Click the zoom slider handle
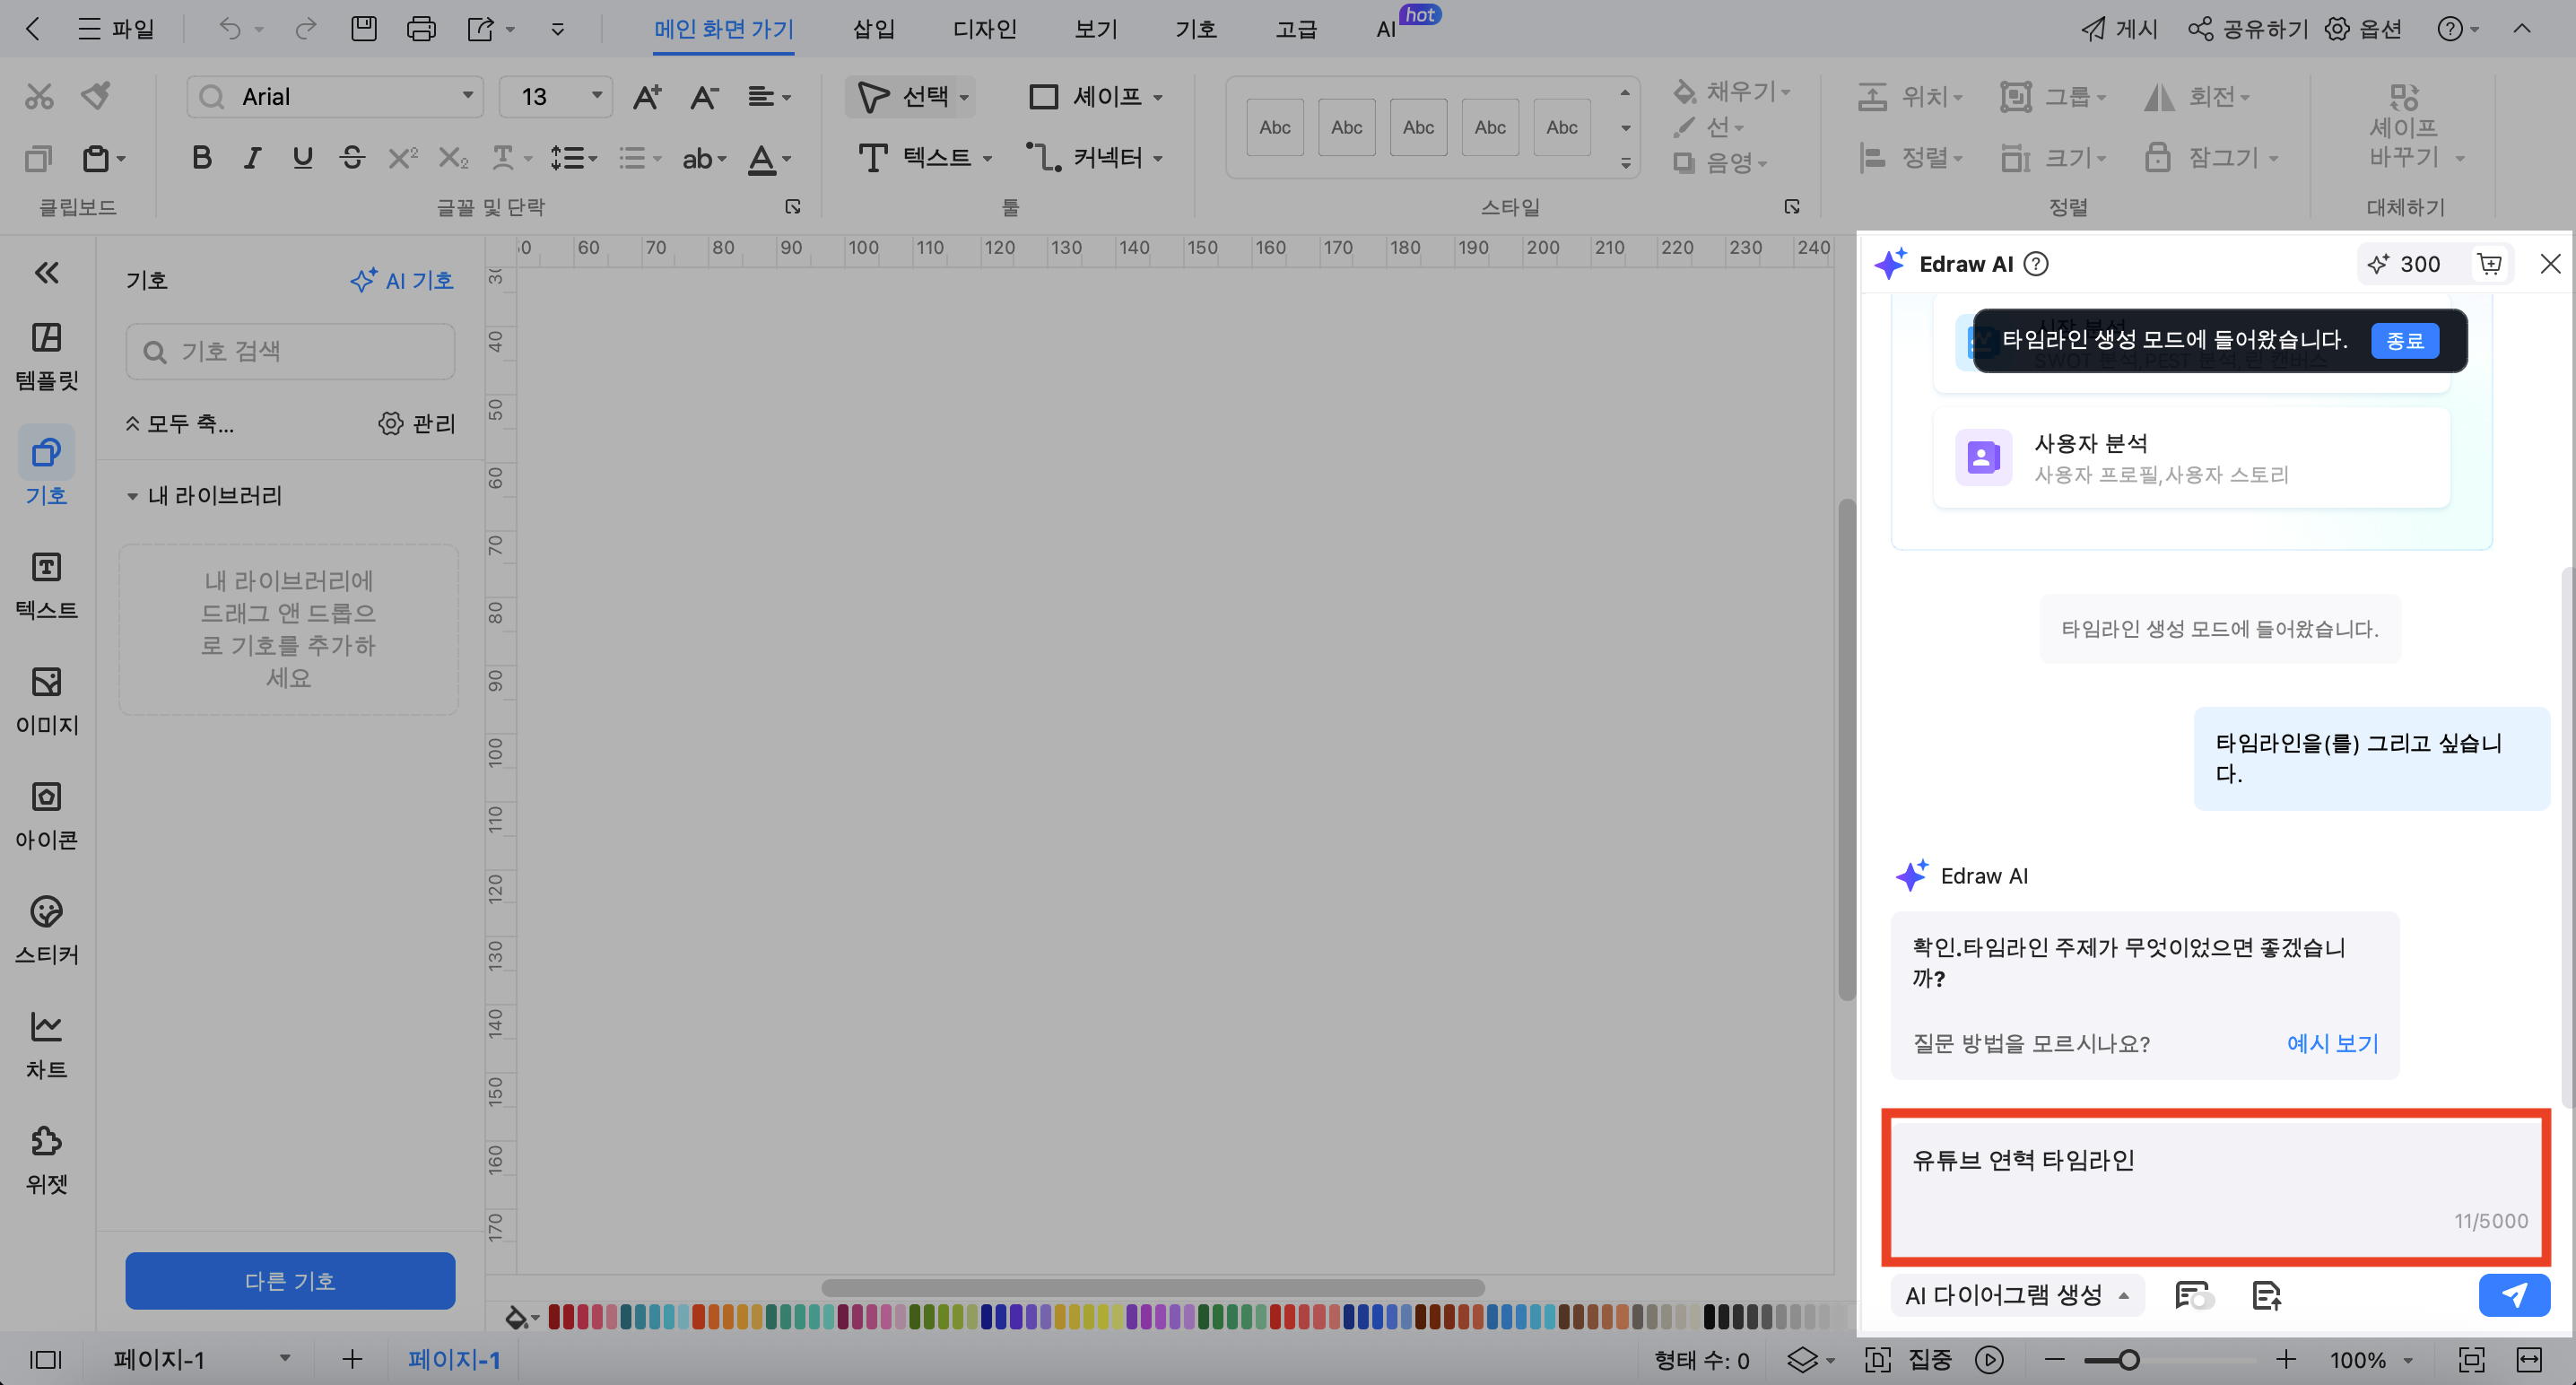 click(x=2128, y=1359)
